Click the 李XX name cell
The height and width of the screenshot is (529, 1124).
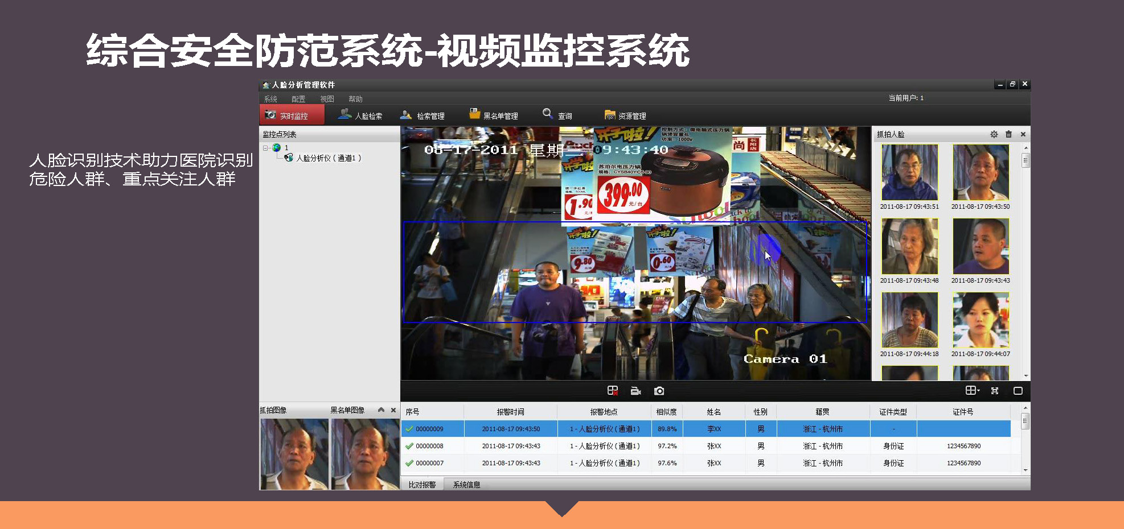click(x=713, y=429)
